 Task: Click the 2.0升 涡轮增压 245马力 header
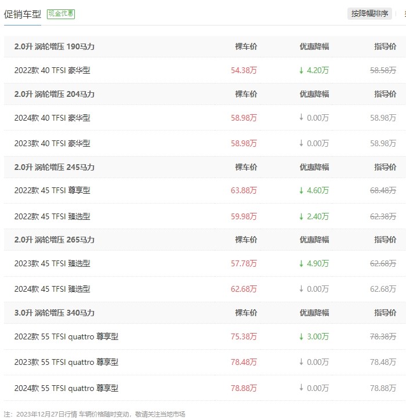(55, 168)
